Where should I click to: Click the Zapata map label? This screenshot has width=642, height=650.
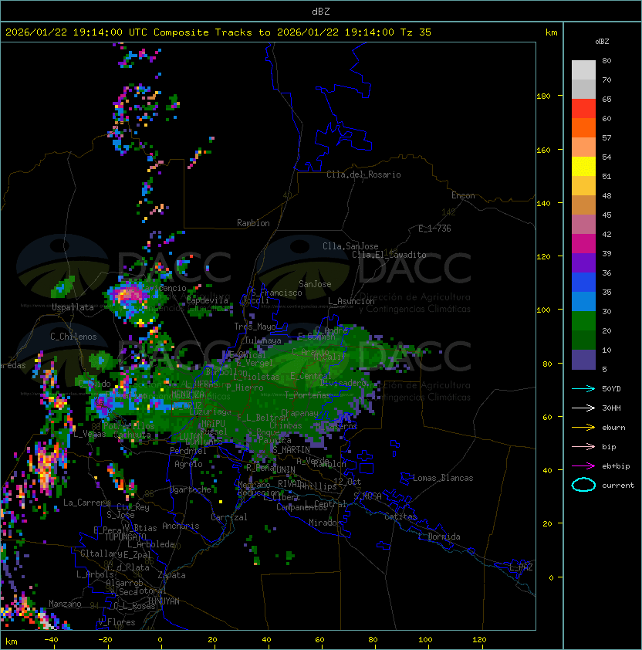pyautogui.click(x=171, y=575)
